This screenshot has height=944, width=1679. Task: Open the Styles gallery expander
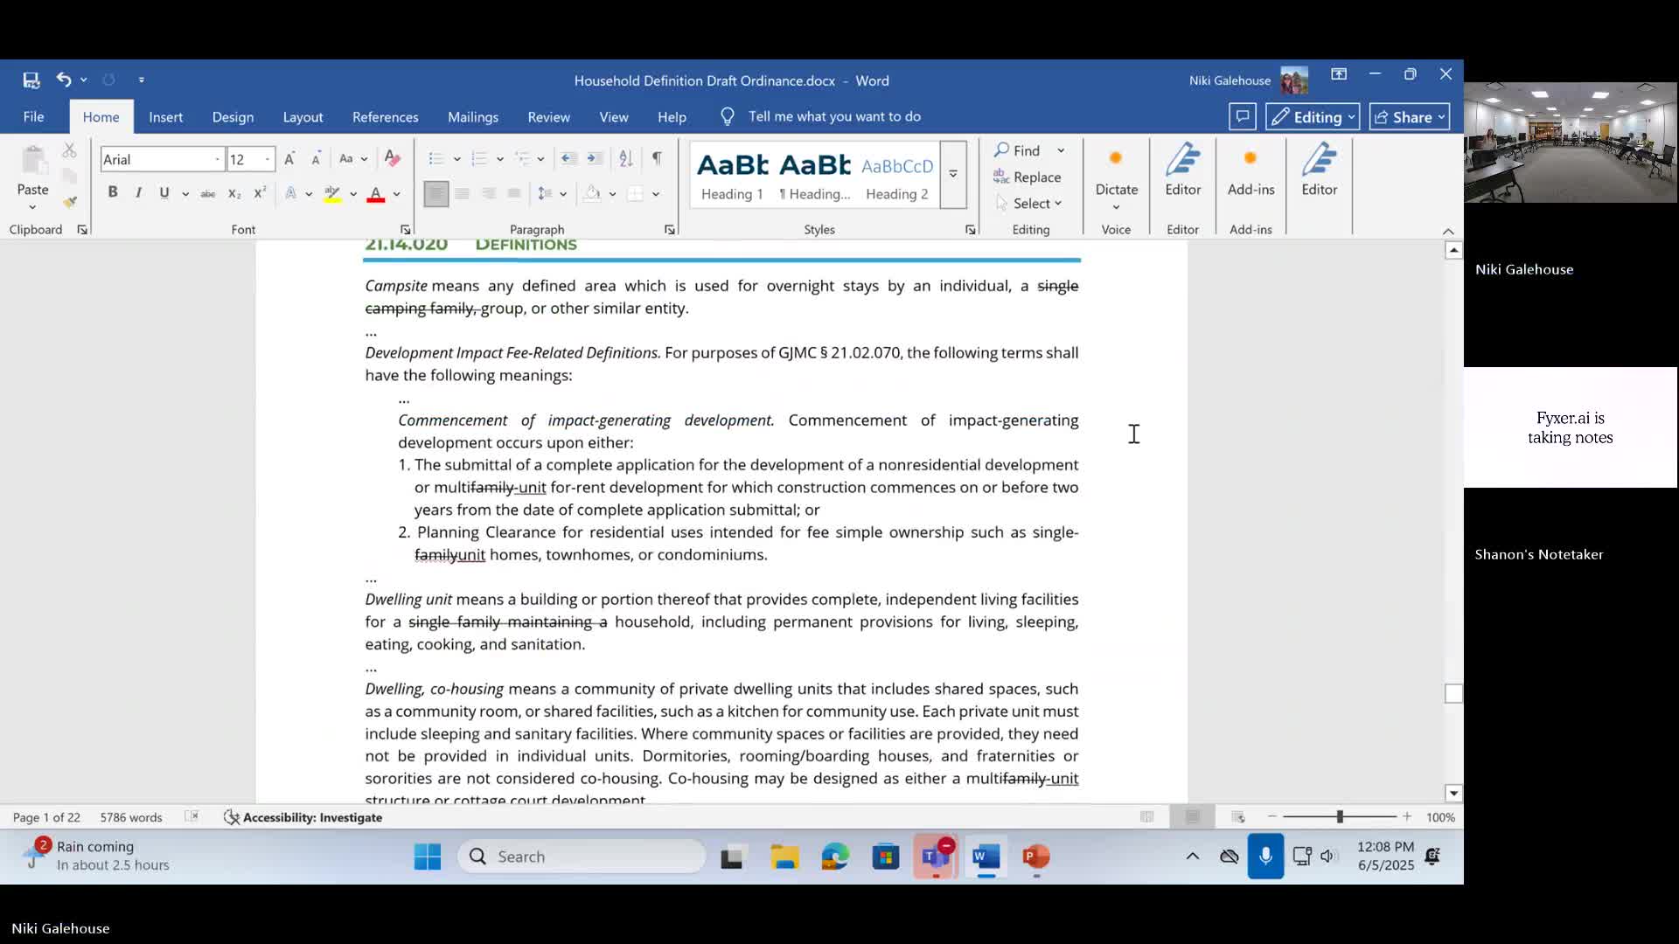[952, 175]
